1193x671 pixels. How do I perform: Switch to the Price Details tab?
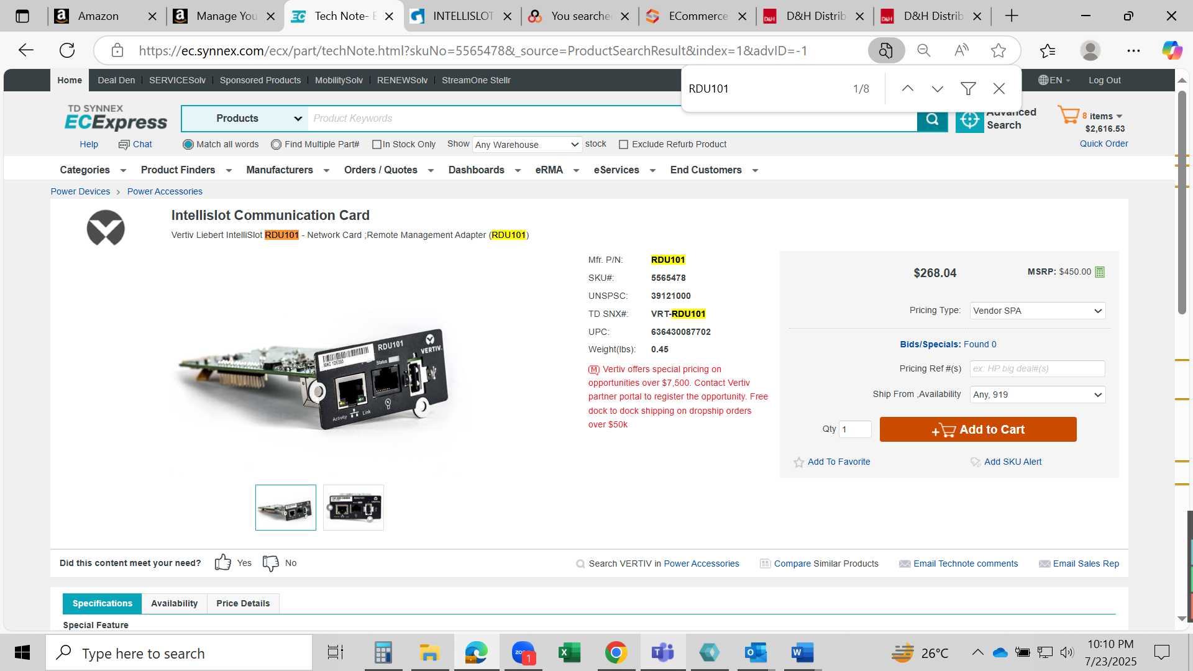click(243, 603)
